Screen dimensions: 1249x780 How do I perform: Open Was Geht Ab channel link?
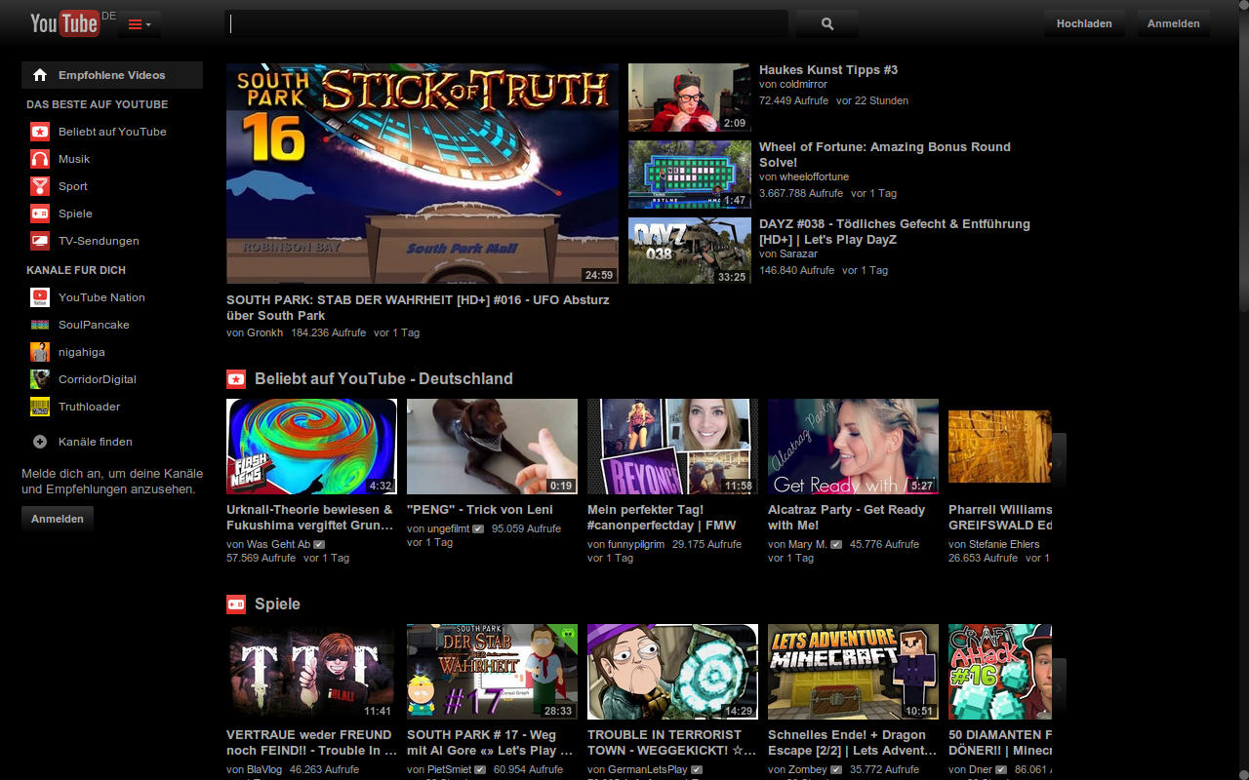click(278, 544)
